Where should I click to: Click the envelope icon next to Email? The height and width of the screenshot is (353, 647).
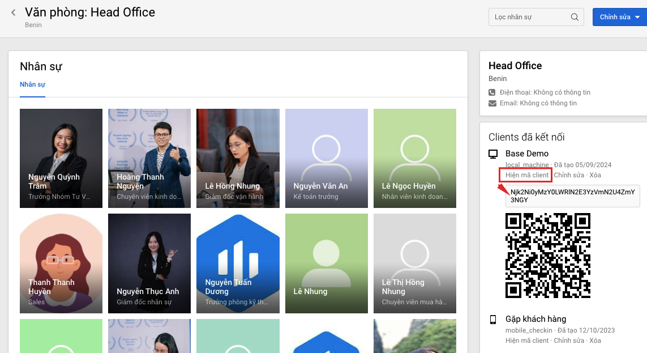pos(492,103)
